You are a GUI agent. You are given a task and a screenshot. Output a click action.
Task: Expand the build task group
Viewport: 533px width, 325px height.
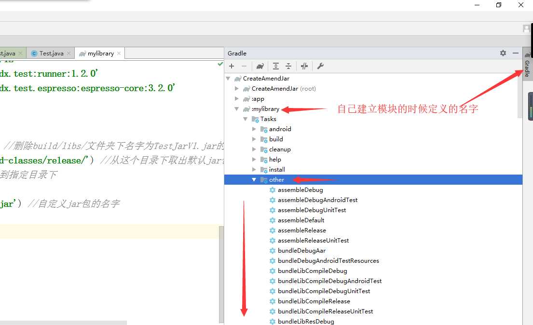(x=254, y=139)
